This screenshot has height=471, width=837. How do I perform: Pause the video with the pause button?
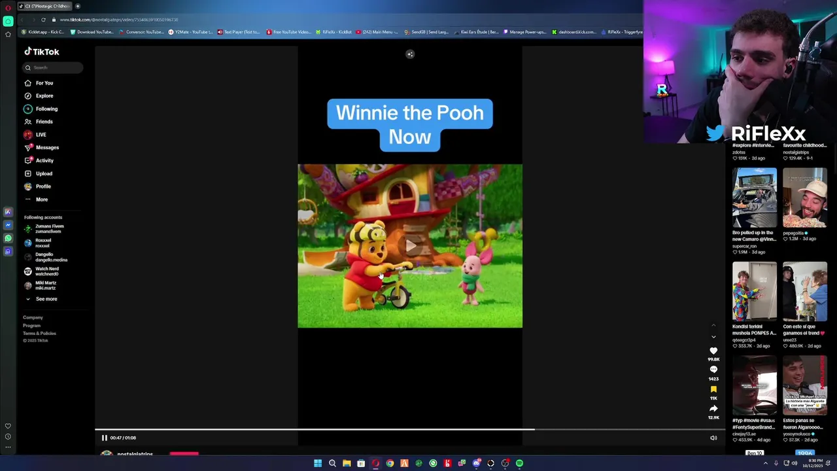(104, 438)
